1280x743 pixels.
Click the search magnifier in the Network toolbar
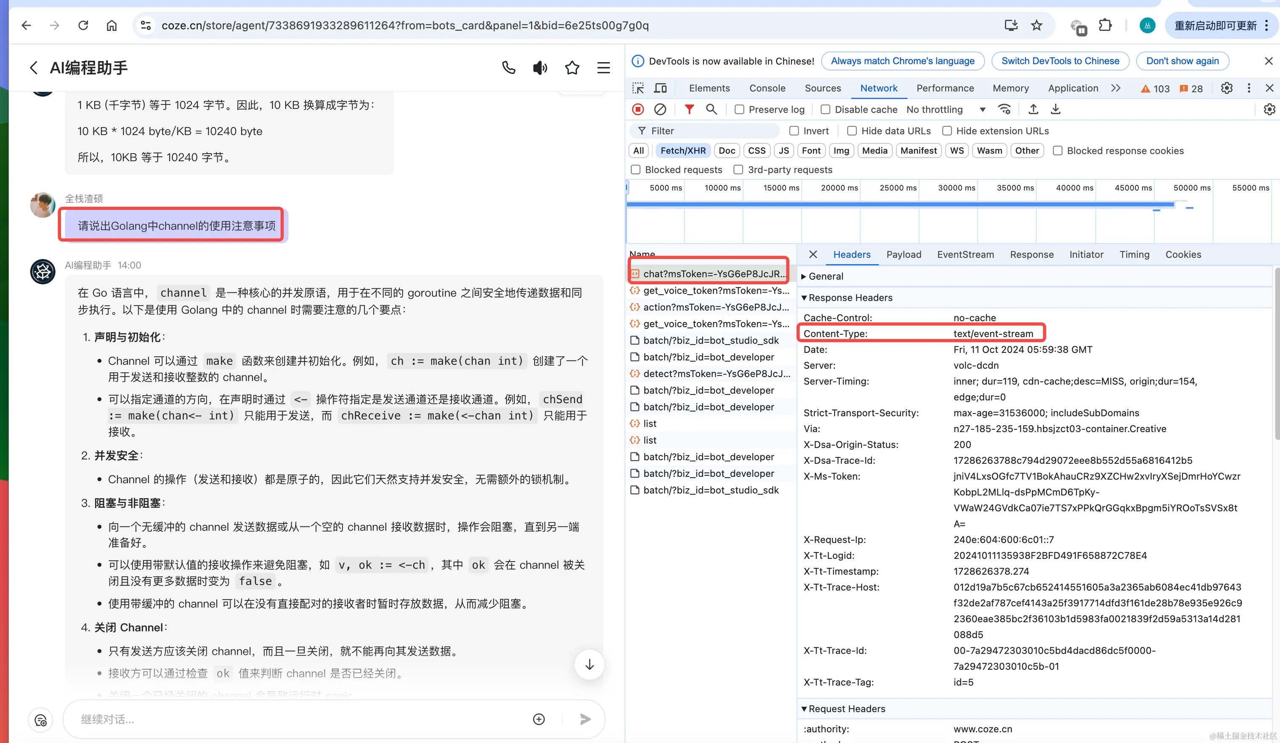[711, 109]
